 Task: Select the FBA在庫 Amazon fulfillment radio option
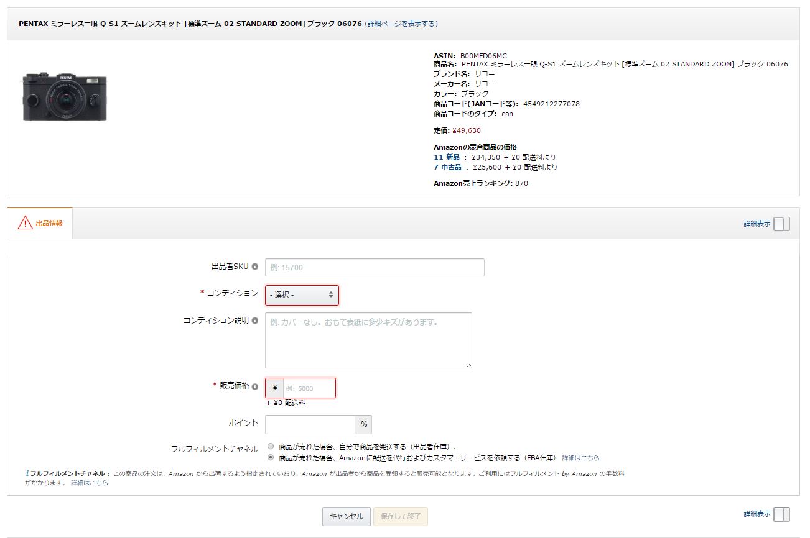pyautogui.click(x=271, y=457)
